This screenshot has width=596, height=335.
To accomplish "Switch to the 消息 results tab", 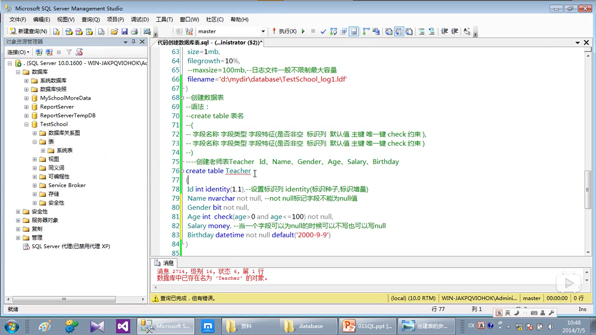I will (x=164, y=263).
